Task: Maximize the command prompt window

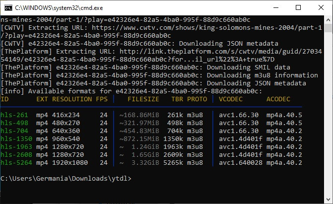Action: click(x=297, y=7)
